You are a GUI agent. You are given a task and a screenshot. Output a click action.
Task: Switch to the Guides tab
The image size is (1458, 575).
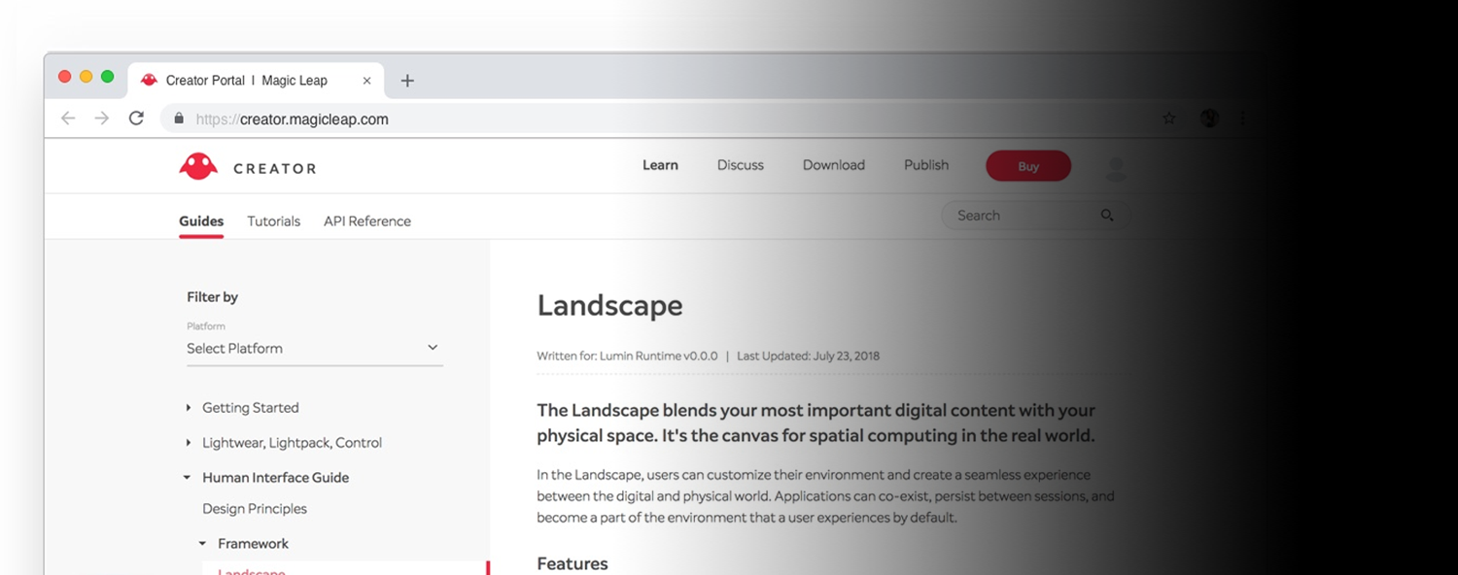click(x=201, y=221)
